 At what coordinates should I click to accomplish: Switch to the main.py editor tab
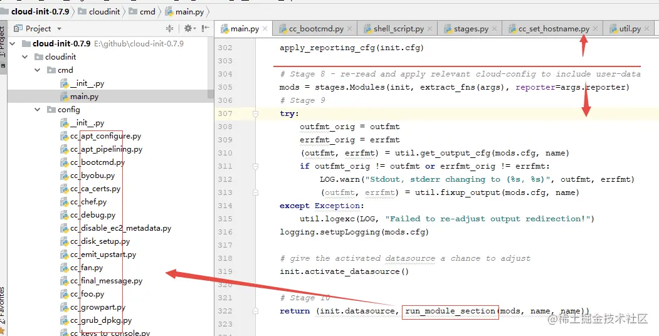point(245,29)
